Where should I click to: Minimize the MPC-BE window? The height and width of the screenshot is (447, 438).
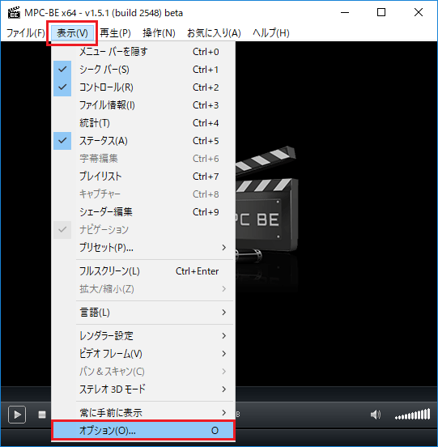(345, 12)
